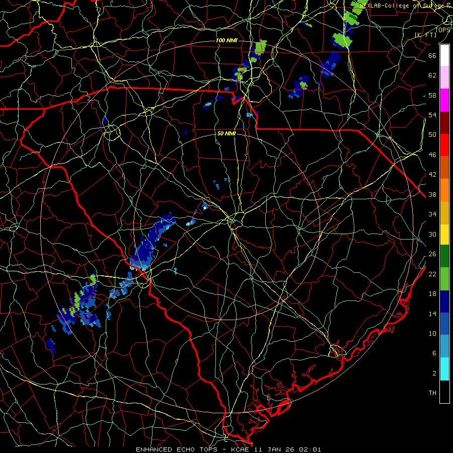Click the legend value 10
The height and width of the screenshot is (453, 453).
pos(432,333)
